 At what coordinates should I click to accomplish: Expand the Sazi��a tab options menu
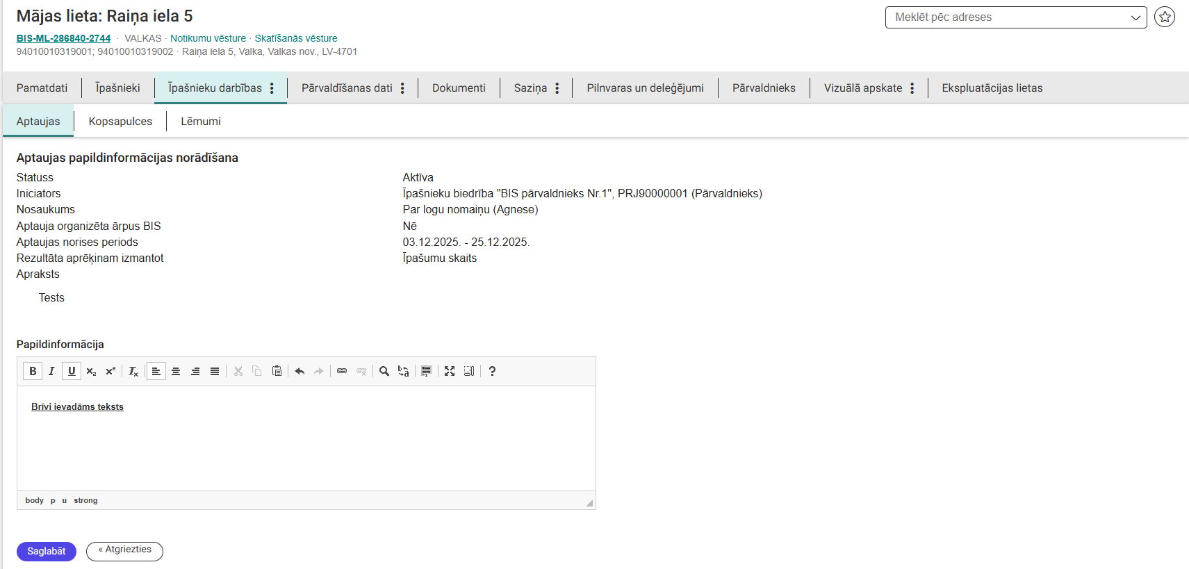(x=557, y=88)
